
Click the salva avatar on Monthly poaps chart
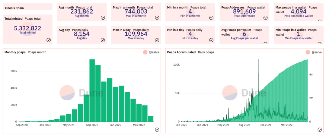tap(145, 52)
